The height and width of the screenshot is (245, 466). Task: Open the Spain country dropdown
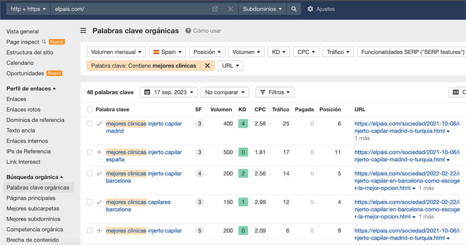click(167, 52)
